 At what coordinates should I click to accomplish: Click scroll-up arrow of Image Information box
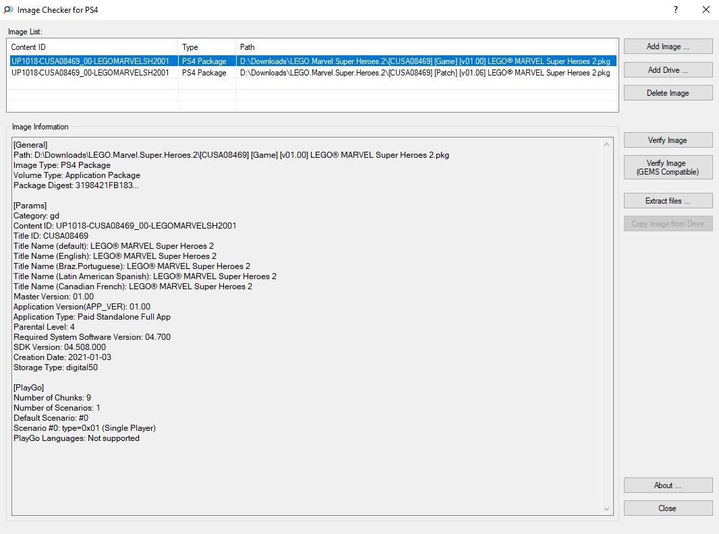606,144
